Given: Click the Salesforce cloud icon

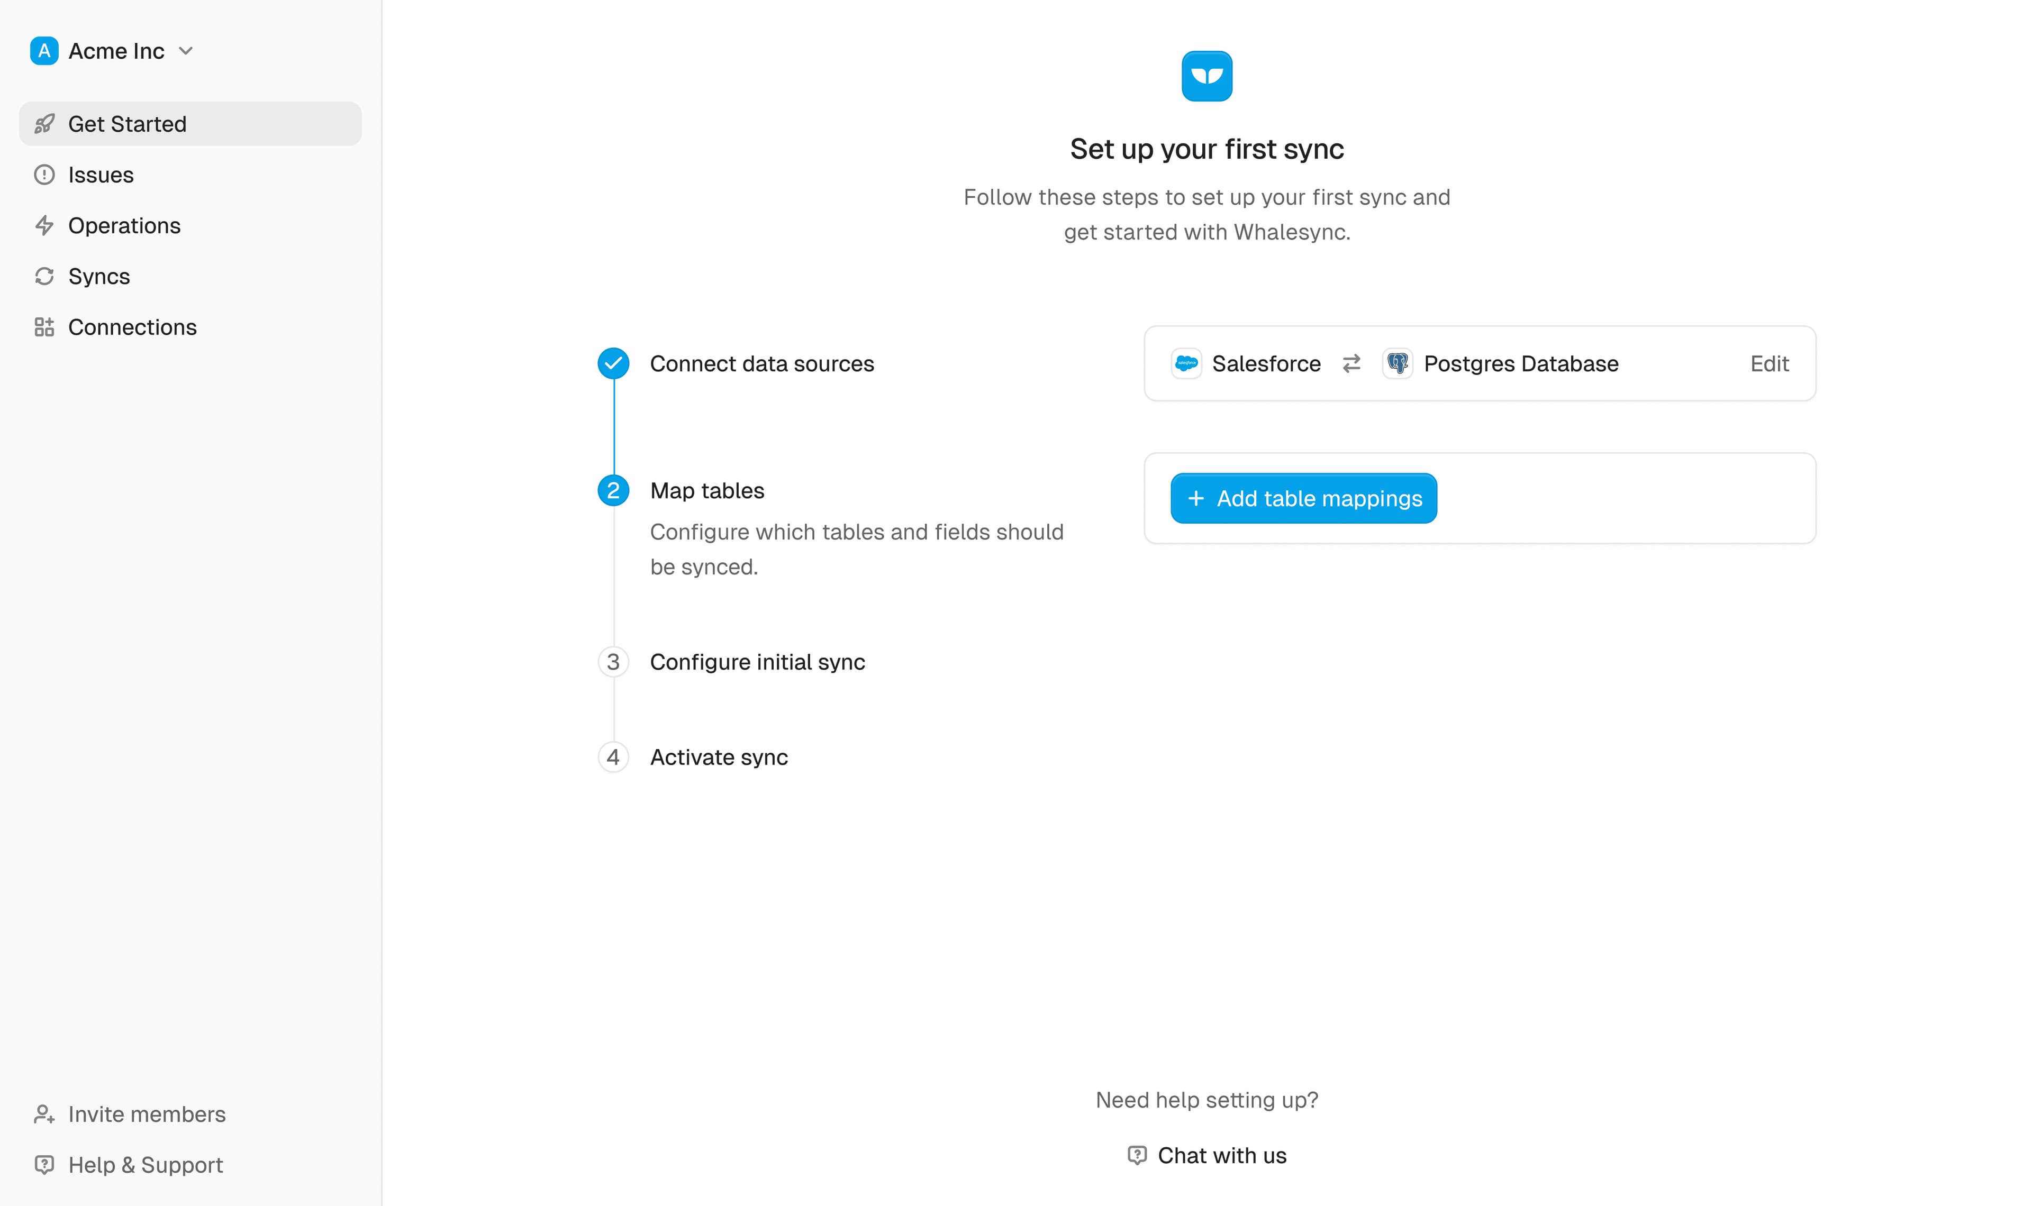Looking at the screenshot, I should 1187,363.
